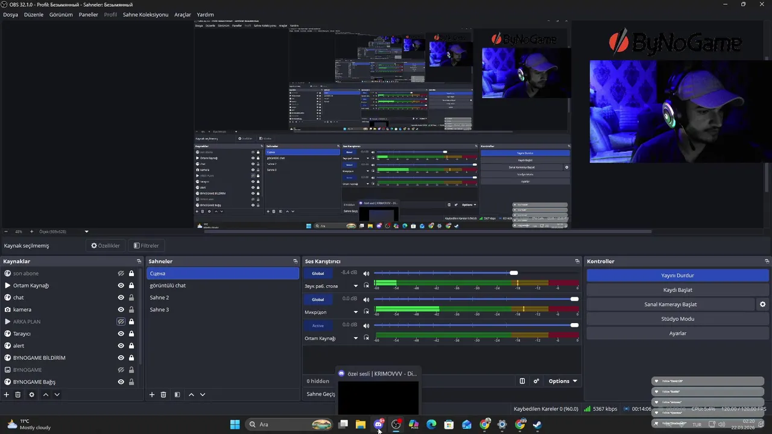Screen dimensions: 772x434
Task: Switch audio mixer to vertical layout icon
Action: 522,381
